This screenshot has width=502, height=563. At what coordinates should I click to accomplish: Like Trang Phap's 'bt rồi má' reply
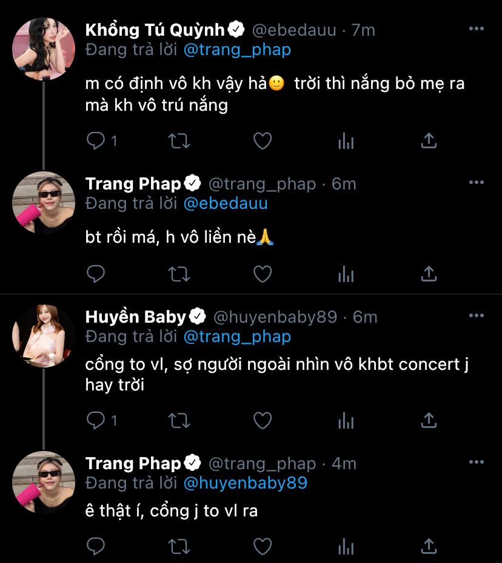(x=262, y=274)
